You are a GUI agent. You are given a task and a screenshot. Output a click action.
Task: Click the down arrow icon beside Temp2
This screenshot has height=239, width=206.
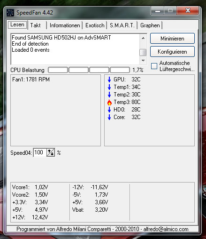pyautogui.click(x=109, y=95)
